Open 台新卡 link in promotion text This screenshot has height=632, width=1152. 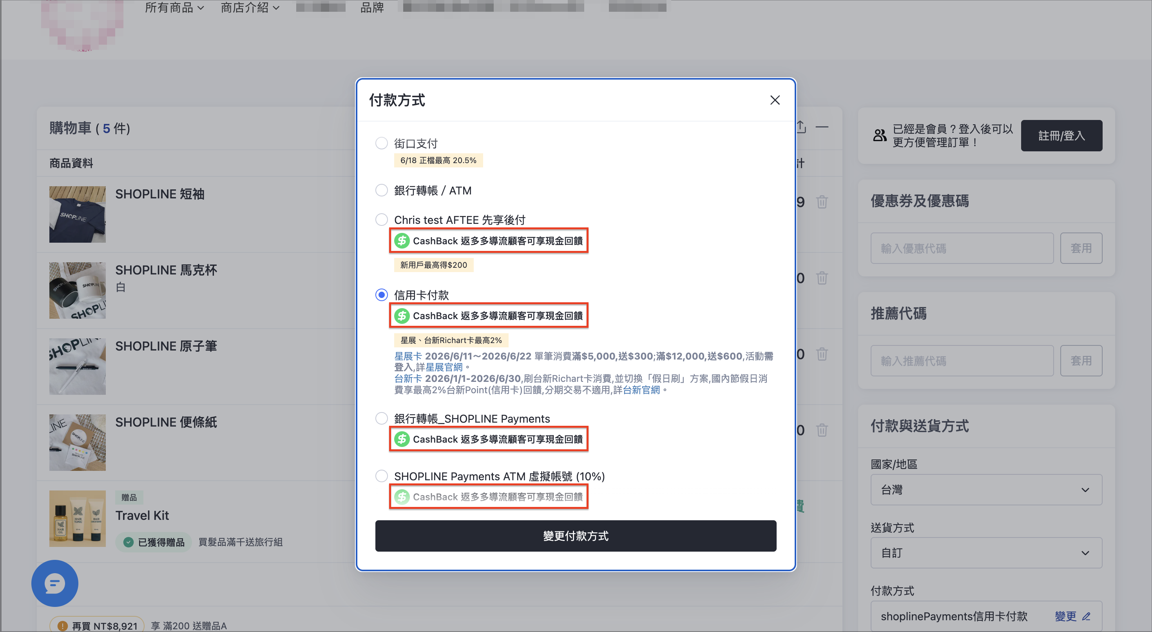click(x=408, y=379)
